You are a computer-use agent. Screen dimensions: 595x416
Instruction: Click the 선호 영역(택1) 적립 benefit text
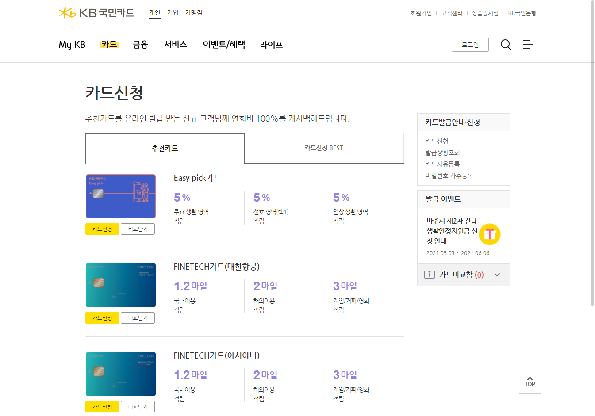(271, 216)
